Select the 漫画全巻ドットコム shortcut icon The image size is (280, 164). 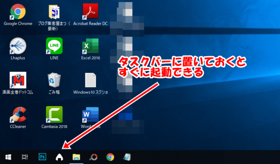tap(18, 80)
